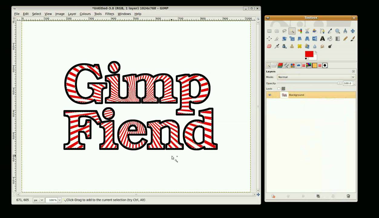Delete the layer using the trash icon
Viewport: 379px width, 218px height.
[x=348, y=196]
